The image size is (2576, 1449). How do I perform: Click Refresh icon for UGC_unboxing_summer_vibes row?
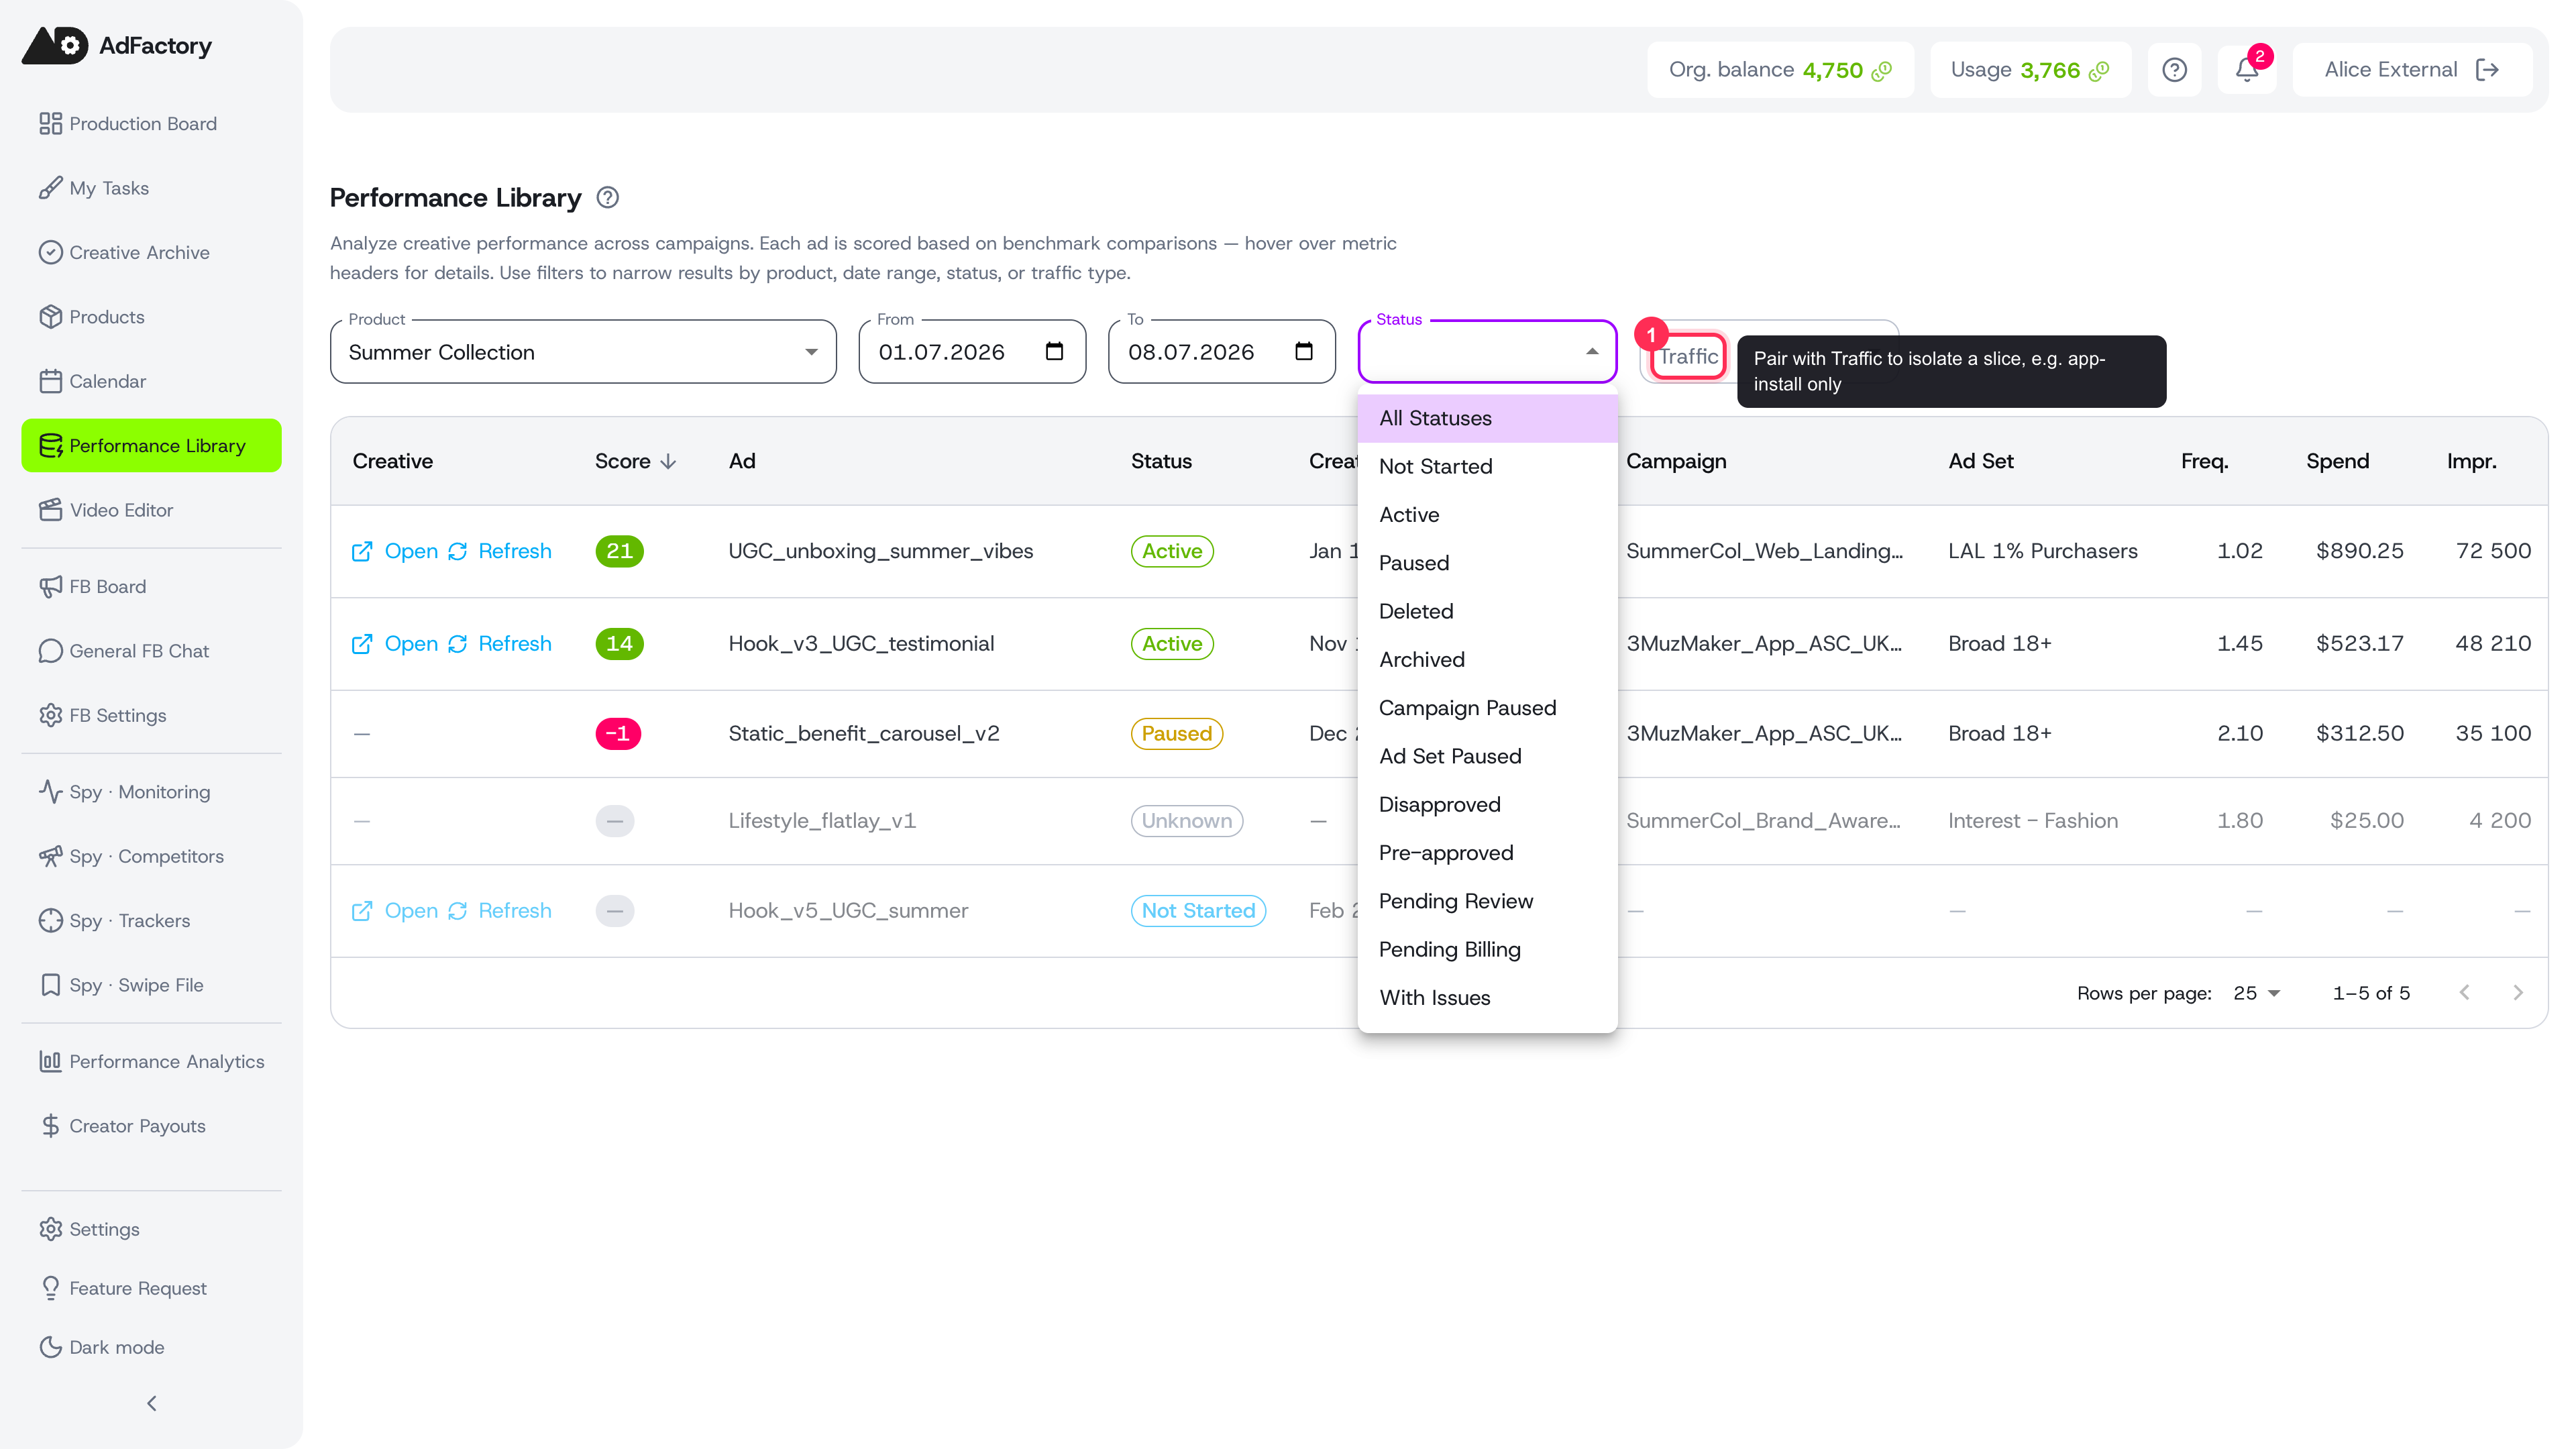(x=458, y=551)
